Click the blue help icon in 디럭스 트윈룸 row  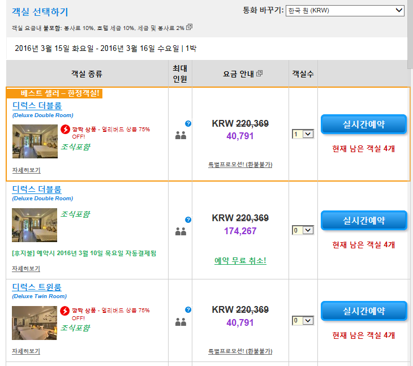tap(188, 309)
